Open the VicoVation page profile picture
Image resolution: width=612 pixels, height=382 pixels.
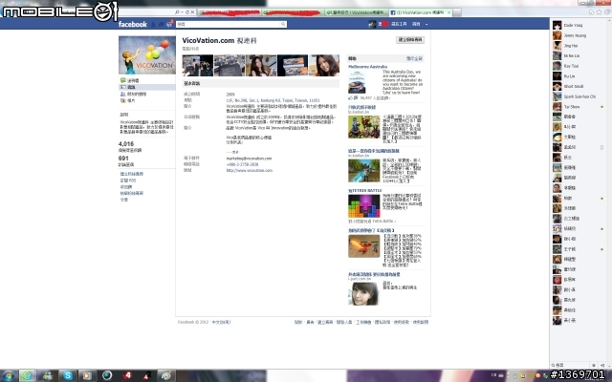pyautogui.click(x=147, y=55)
